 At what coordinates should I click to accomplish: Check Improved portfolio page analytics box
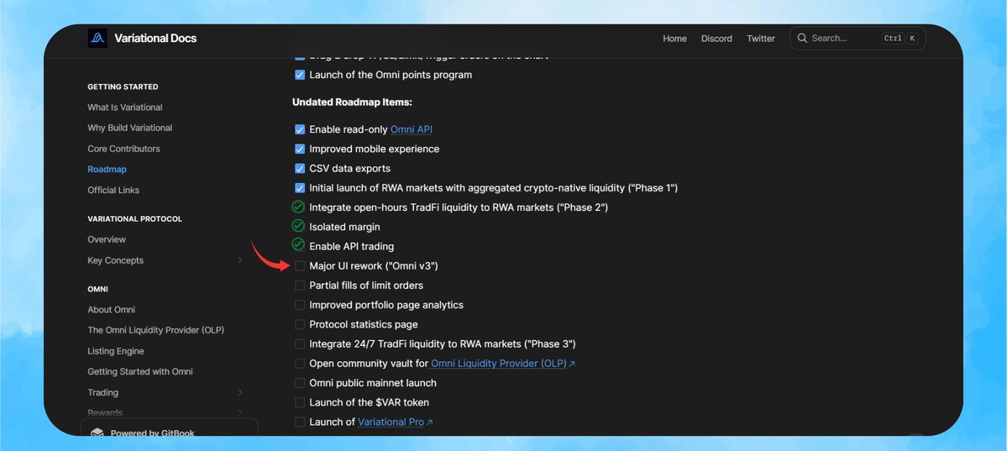(300, 305)
